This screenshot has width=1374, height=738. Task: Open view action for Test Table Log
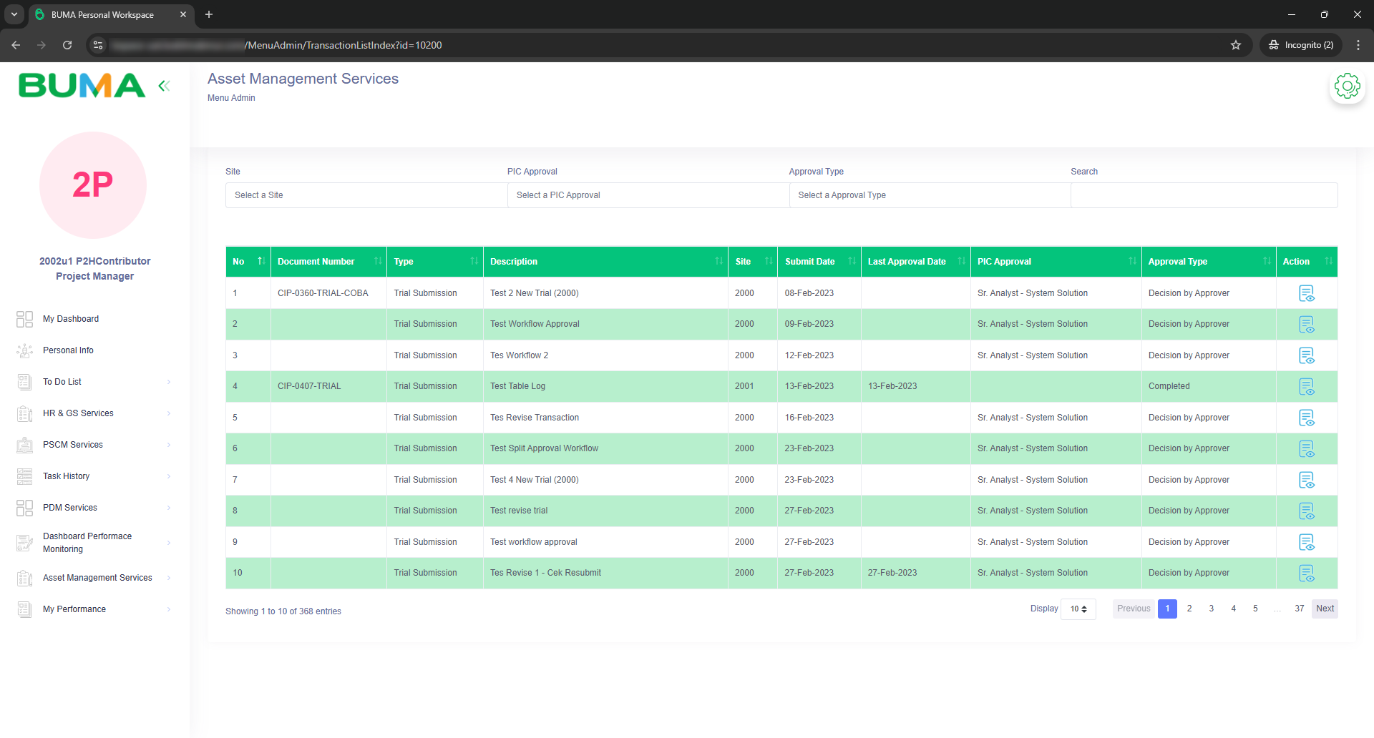click(1306, 387)
